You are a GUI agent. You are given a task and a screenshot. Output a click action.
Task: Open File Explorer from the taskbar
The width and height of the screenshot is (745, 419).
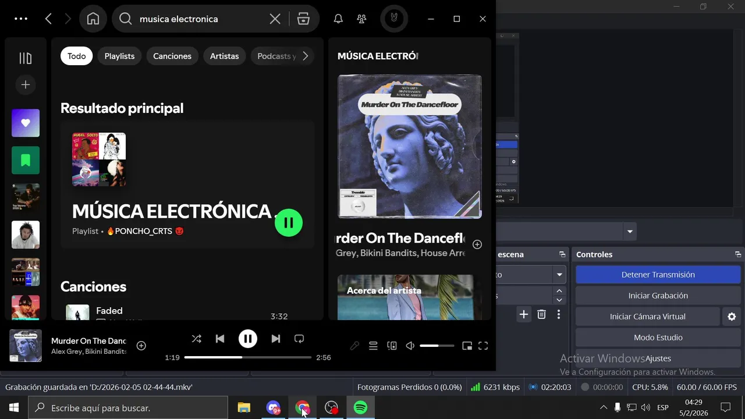[244, 407]
